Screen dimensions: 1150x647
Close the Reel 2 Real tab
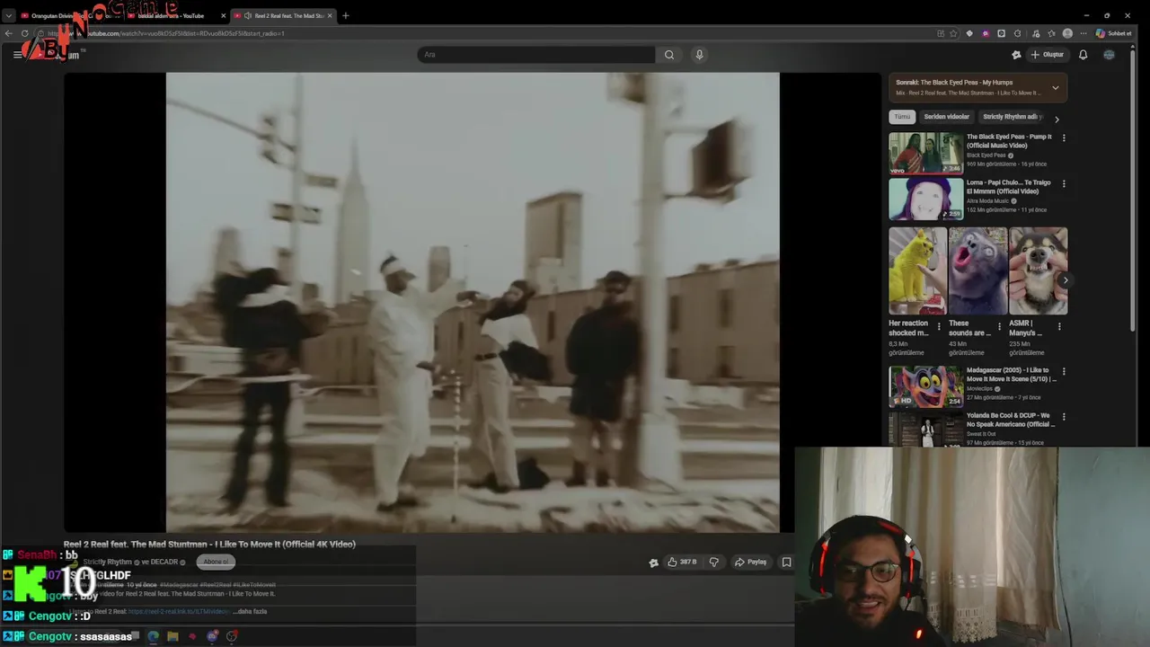click(330, 15)
